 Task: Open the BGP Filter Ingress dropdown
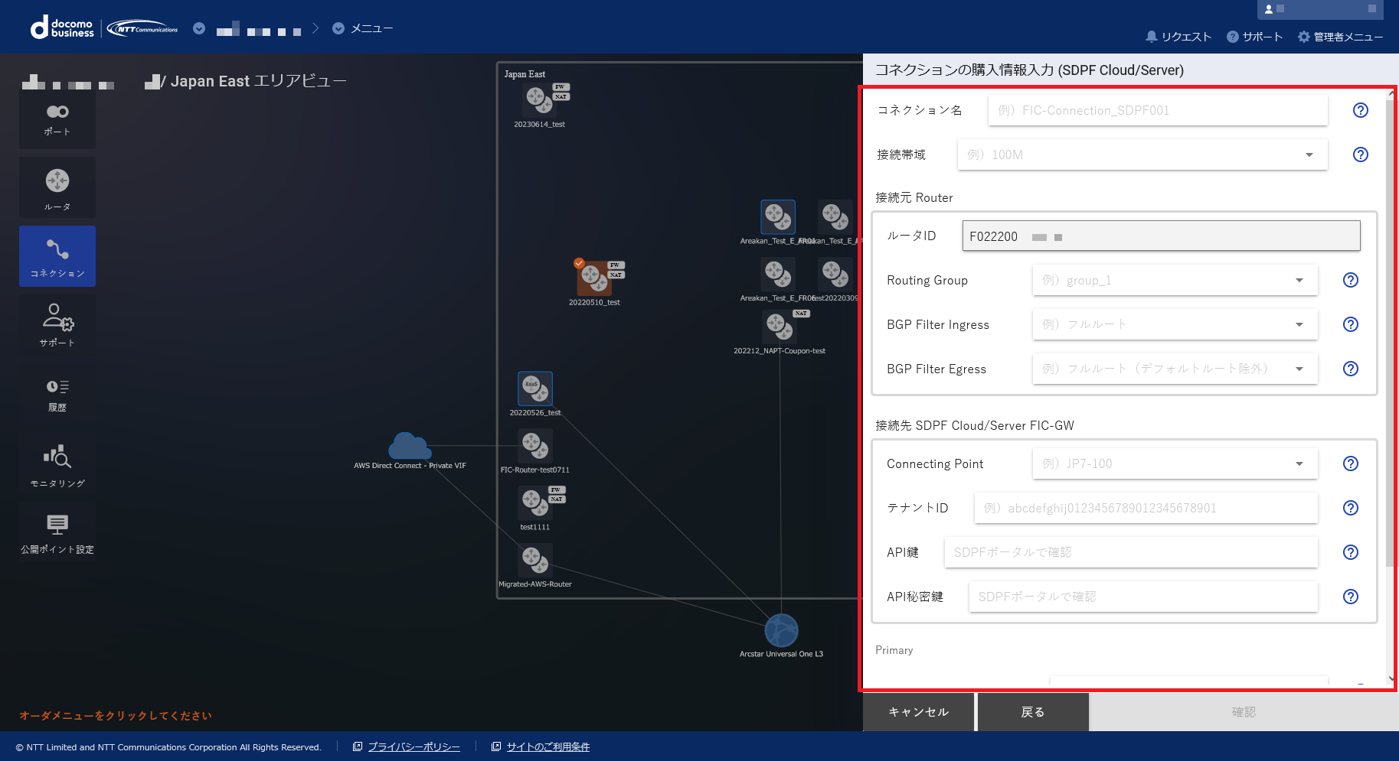(1175, 324)
